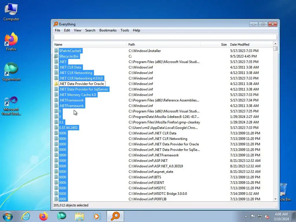
Task: Click path C:\Windows\inf\BITS
Action: [x=145, y=177]
